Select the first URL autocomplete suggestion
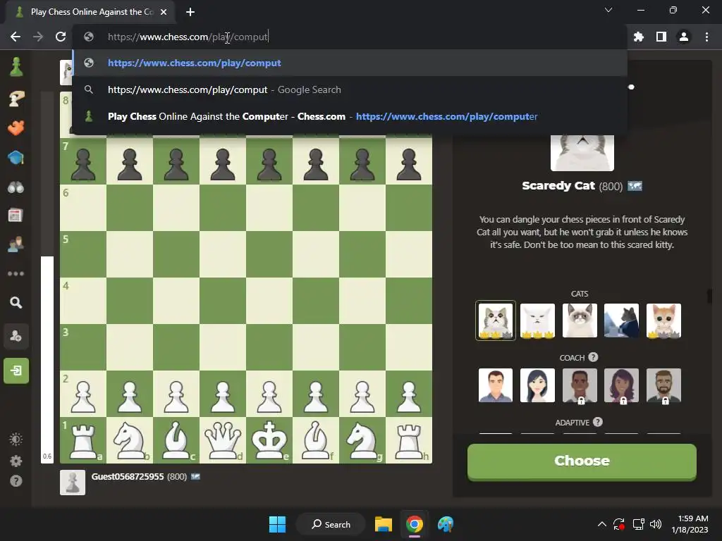Screen dimensions: 722x541 [x=350, y=63]
